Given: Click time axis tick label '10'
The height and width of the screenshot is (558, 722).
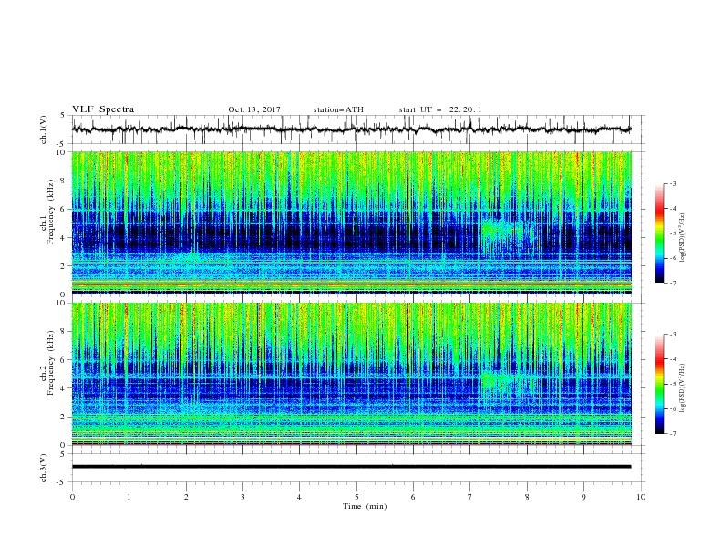Looking at the screenshot, I should 641,497.
